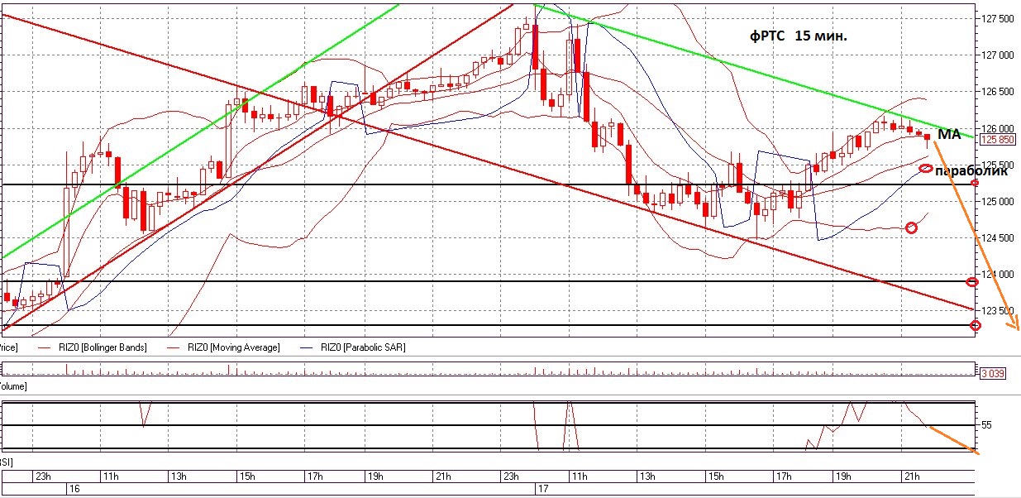Screen dimensions: 1021x498
Task: Click the фРТС 15 мин. chart title
Action: pos(798,36)
